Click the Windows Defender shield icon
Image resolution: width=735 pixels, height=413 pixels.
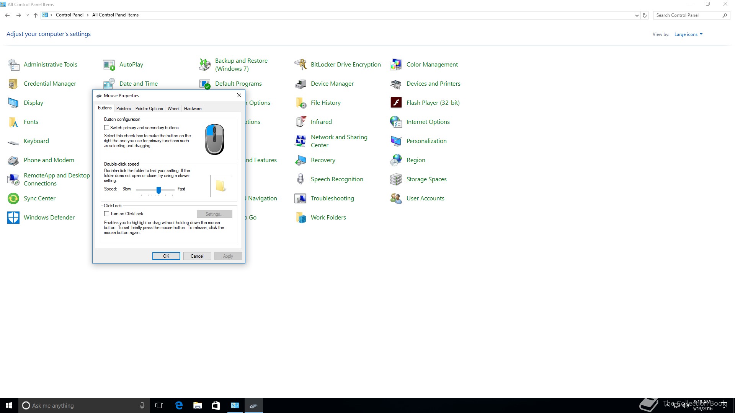(x=13, y=218)
